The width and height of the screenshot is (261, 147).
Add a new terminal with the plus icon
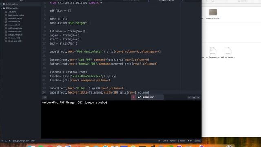2,141
